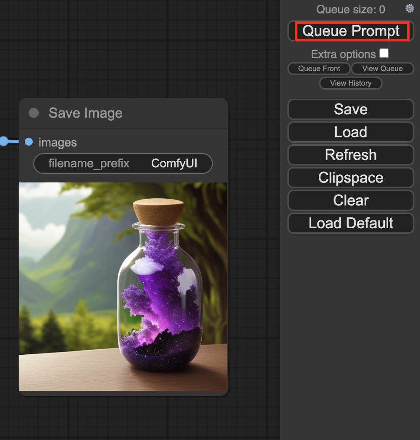Open View History
This screenshot has height=440, width=420.
click(351, 83)
